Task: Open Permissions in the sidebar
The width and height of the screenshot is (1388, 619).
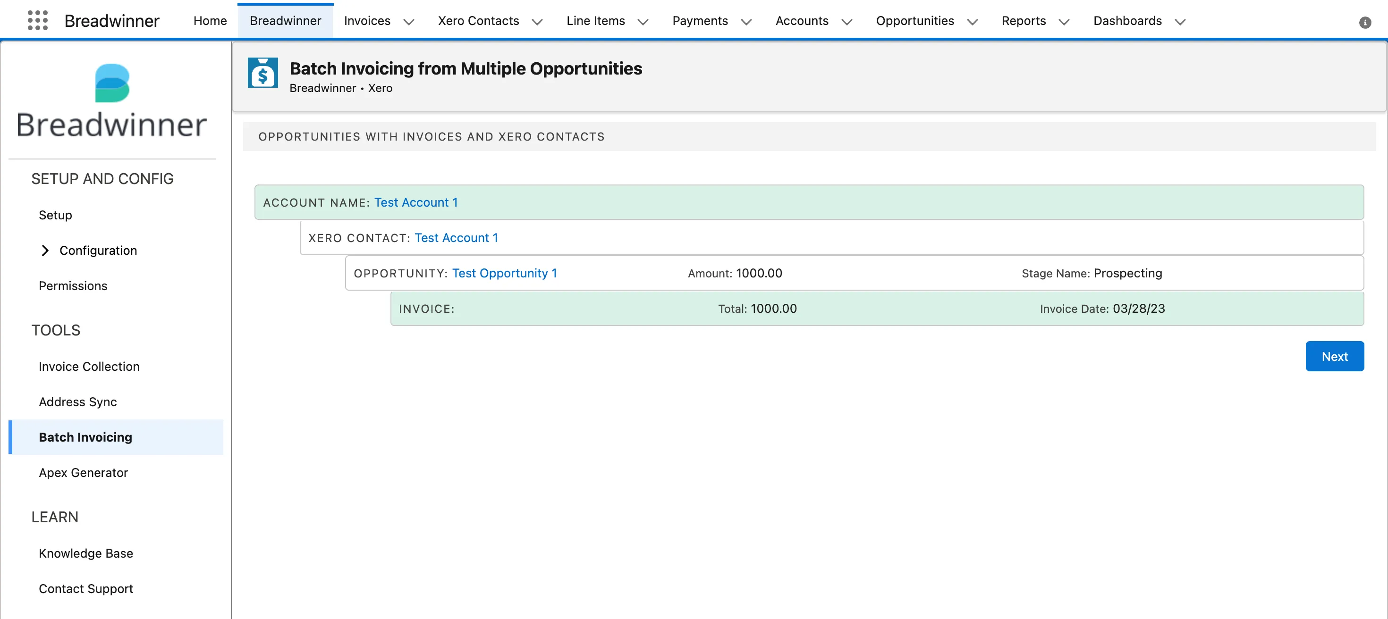Action: [x=73, y=286]
